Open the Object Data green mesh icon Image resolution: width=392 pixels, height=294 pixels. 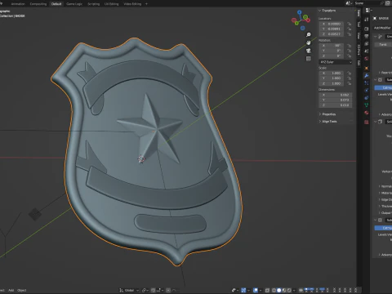coord(367,105)
